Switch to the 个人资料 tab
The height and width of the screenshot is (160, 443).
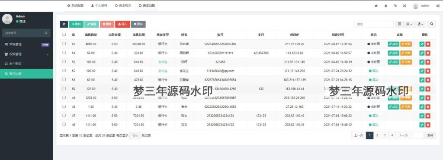[99, 6]
